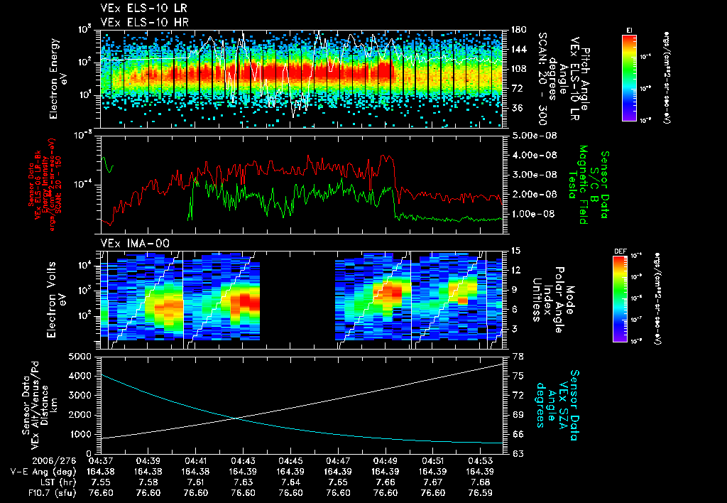The height and width of the screenshot is (503, 727).
Task: Click the time tick label '04:39'
Action: point(148,461)
